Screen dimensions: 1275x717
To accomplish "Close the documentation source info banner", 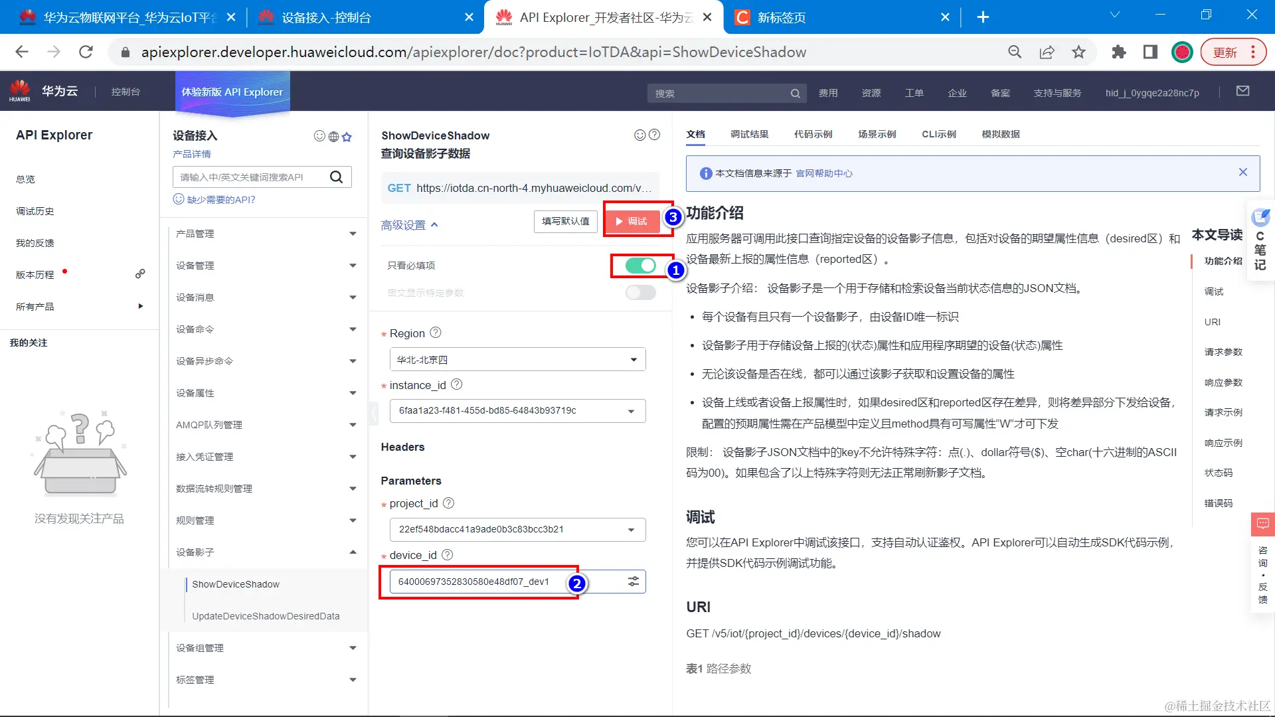I will point(1243,172).
